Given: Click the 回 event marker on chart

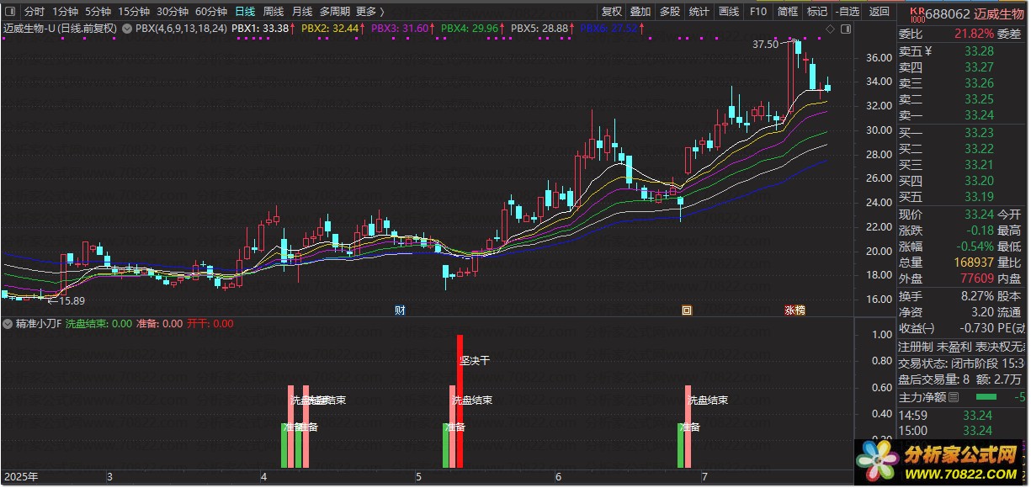Looking at the screenshot, I should [687, 310].
